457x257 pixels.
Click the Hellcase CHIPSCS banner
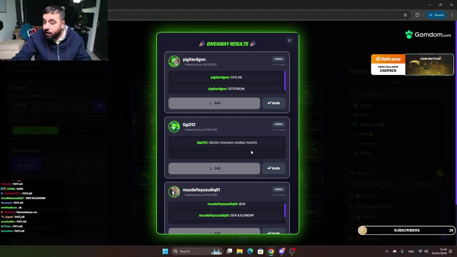point(412,65)
